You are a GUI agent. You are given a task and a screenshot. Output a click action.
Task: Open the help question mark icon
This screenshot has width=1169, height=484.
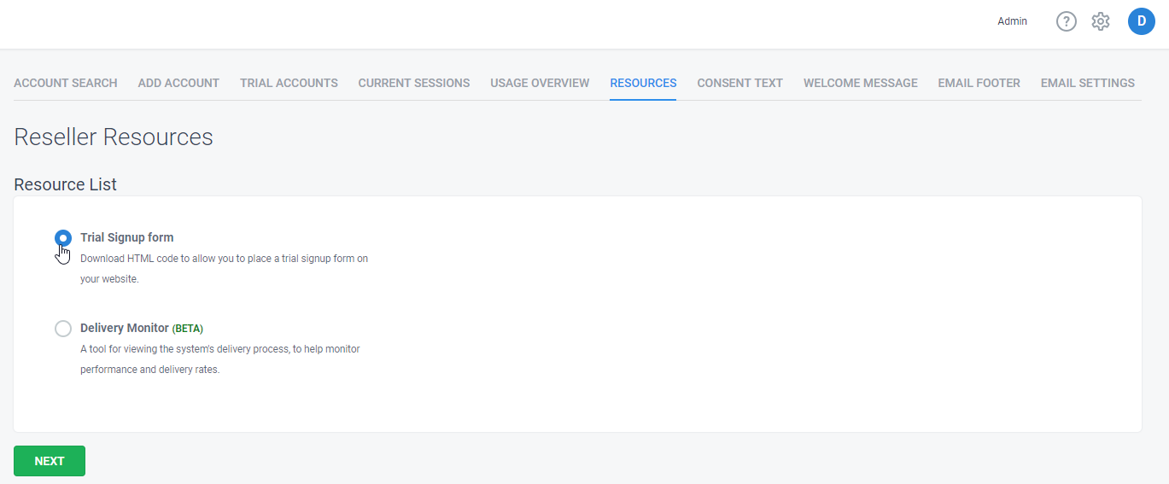[1067, 21]
